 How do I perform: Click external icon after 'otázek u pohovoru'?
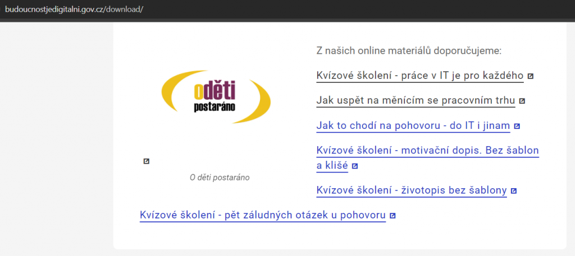pyautogui.click(x=393, y=216)
